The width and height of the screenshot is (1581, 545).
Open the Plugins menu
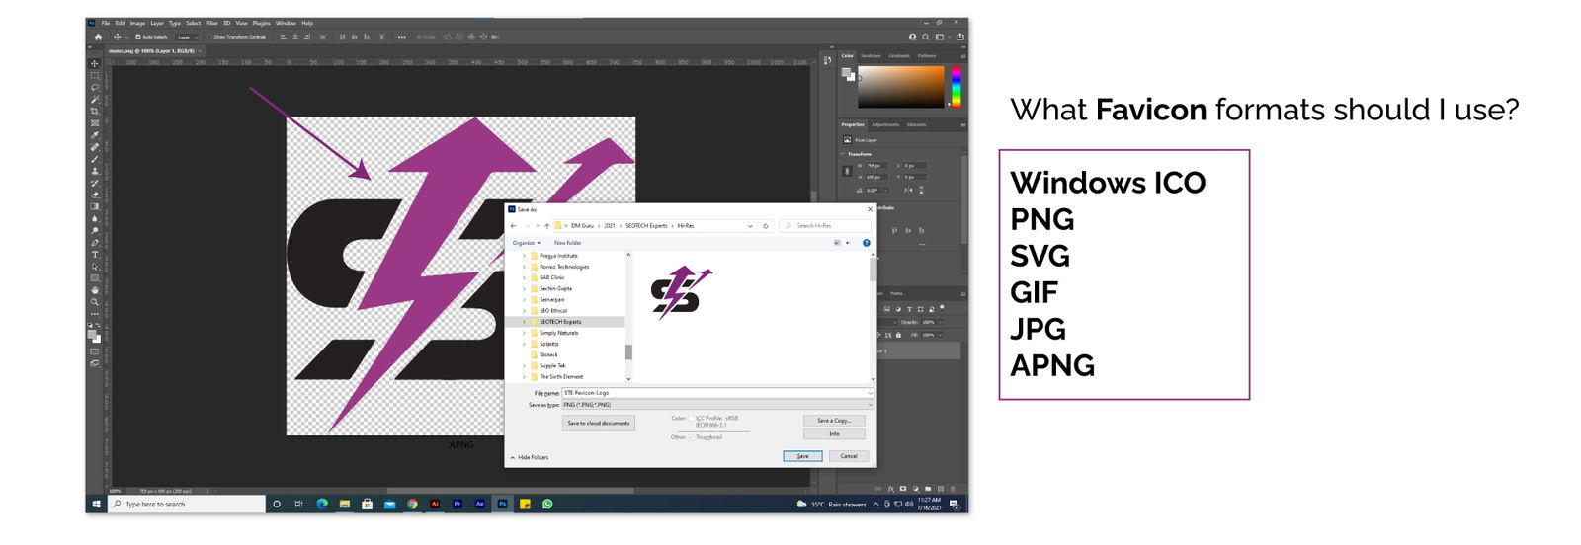(262, 23)
